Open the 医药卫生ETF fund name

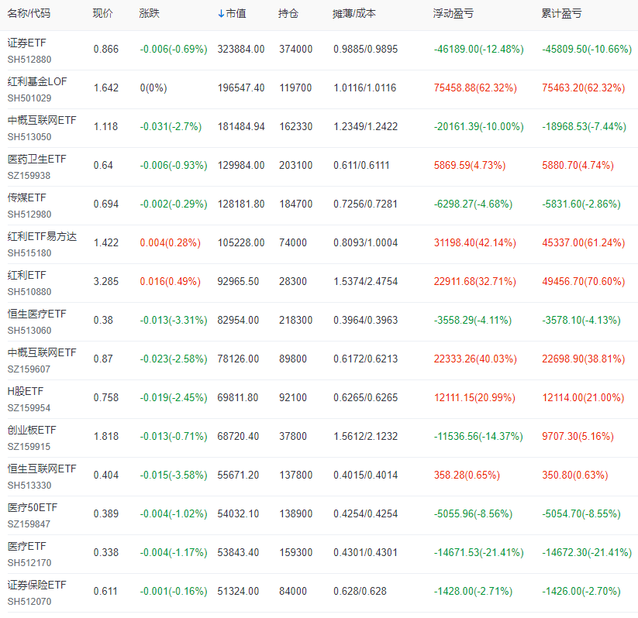pos(36,159)
